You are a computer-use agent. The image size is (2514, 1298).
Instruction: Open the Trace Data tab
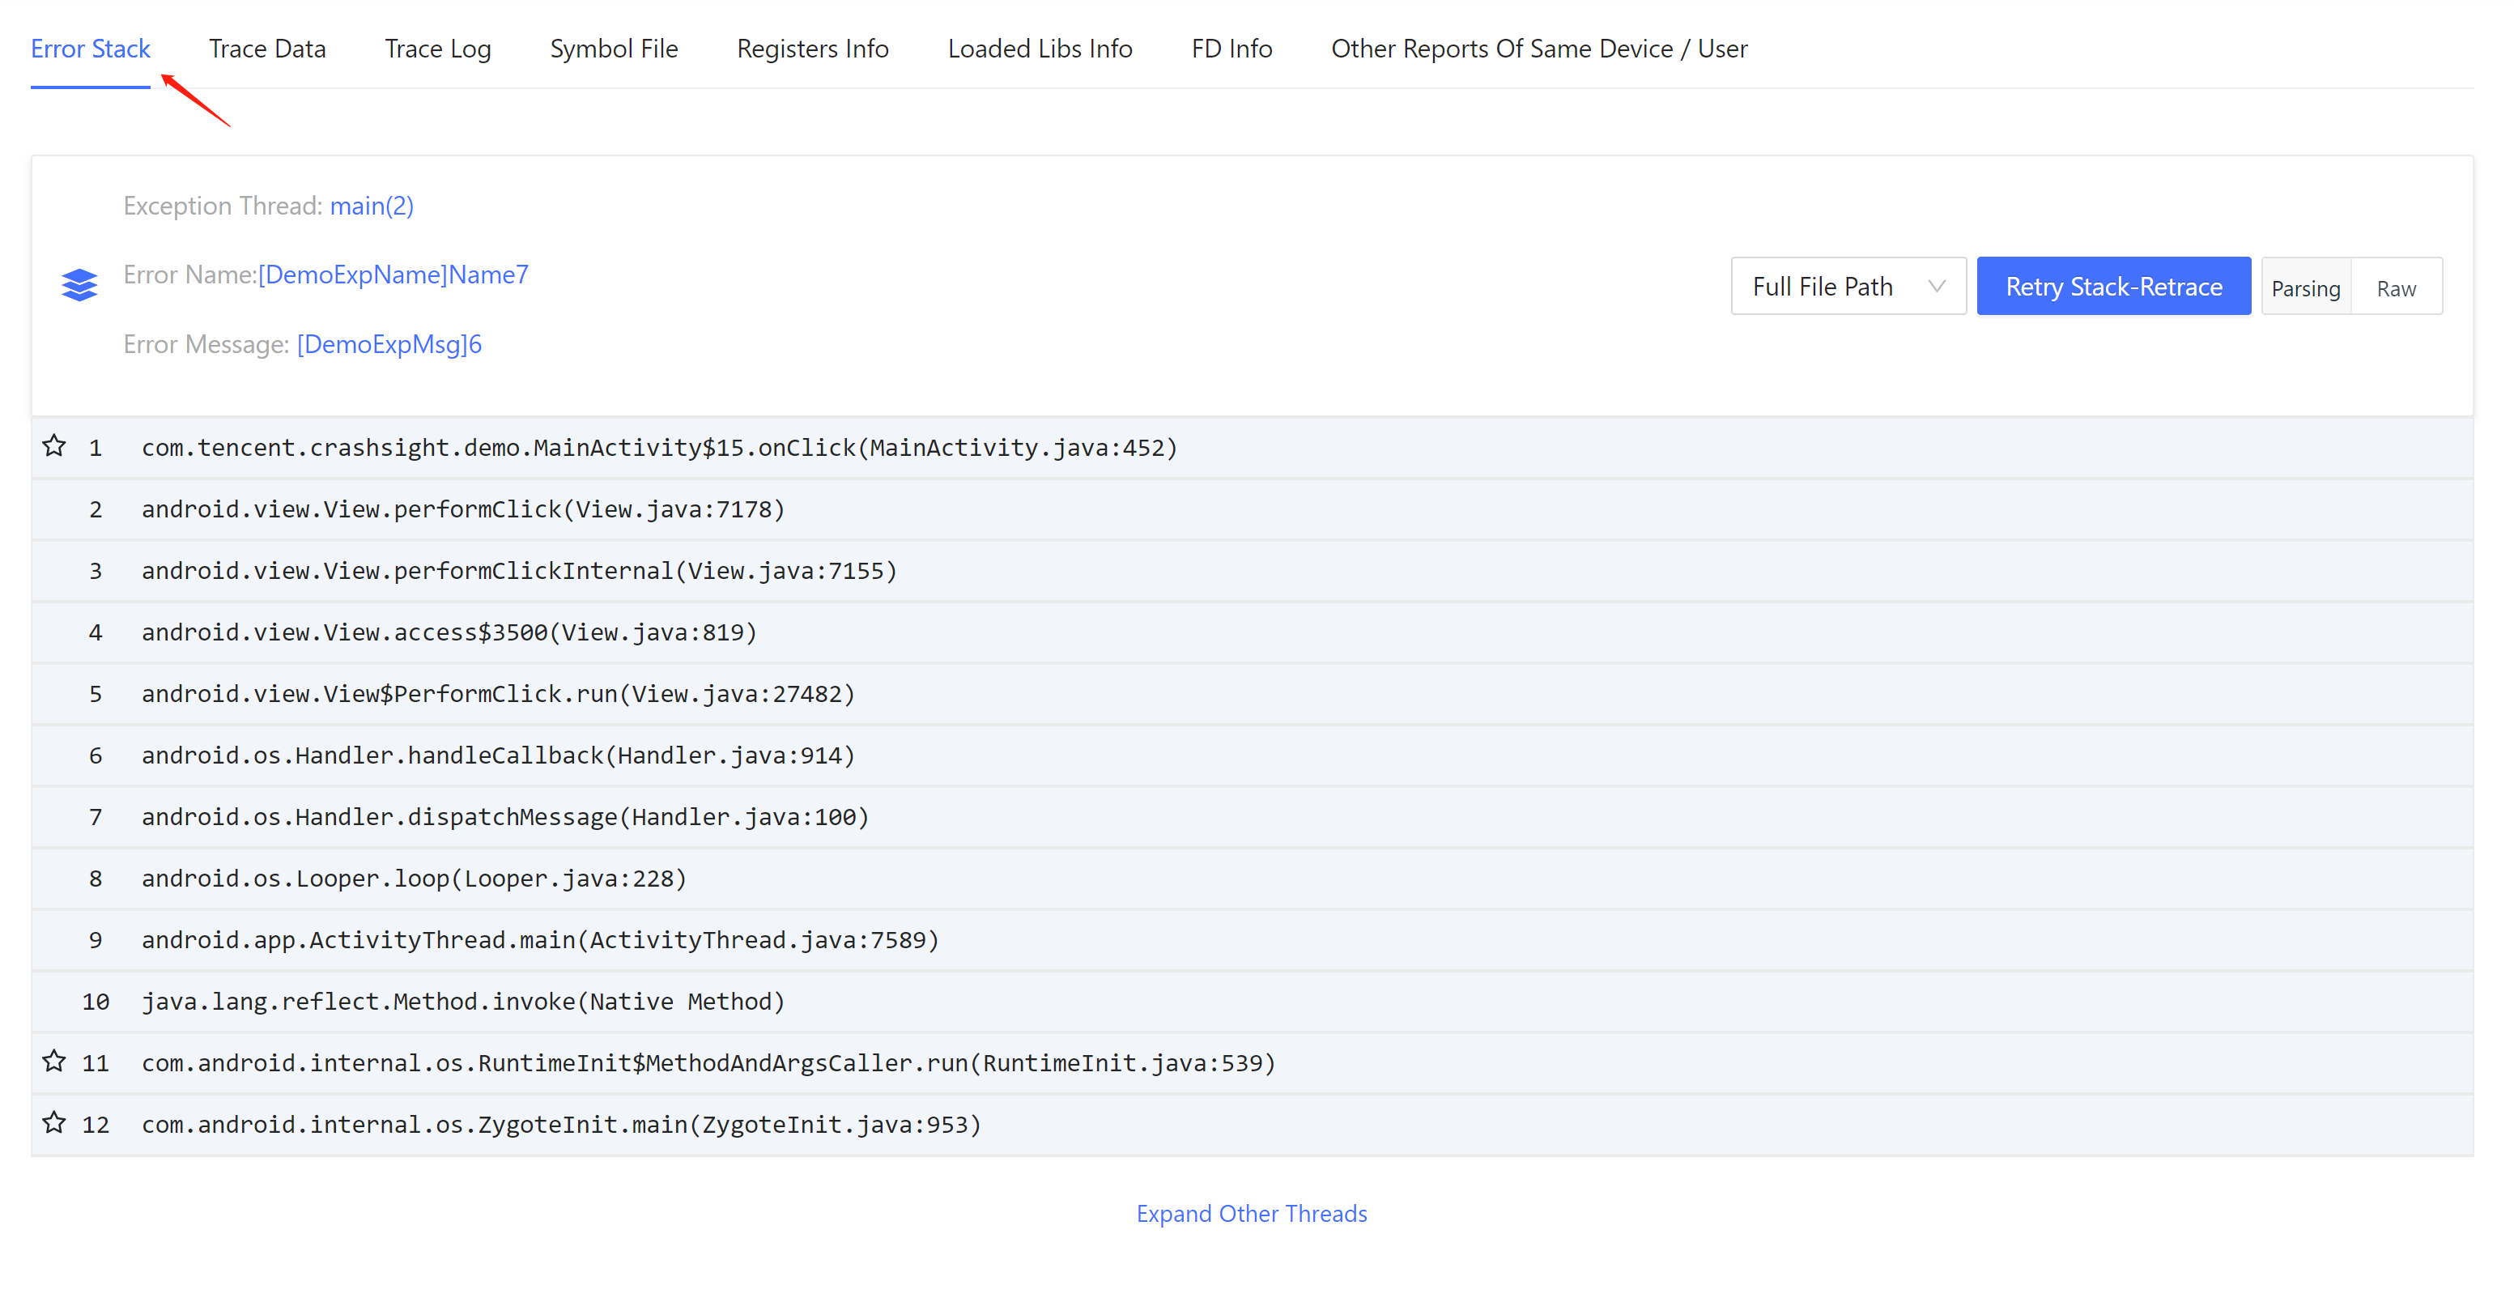click(x=267, y=49)
